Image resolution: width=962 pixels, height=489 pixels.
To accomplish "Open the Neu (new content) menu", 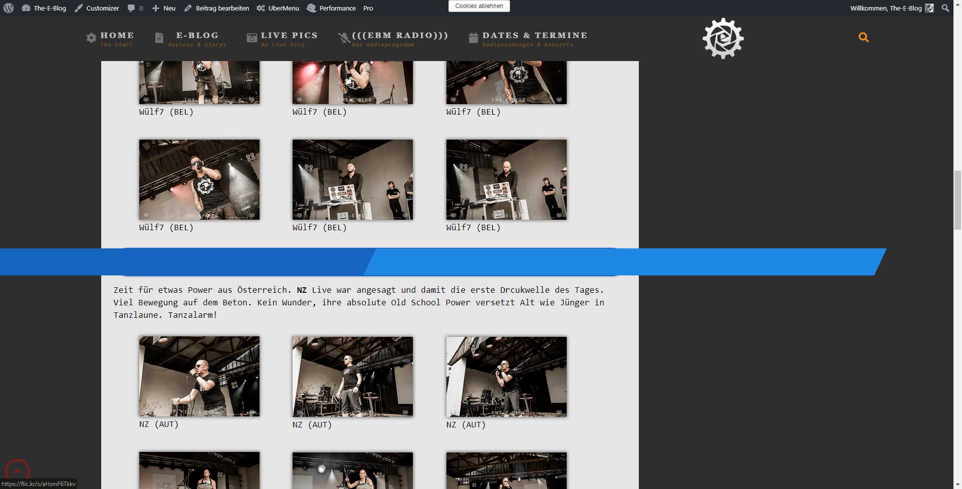I will [164, 8].
